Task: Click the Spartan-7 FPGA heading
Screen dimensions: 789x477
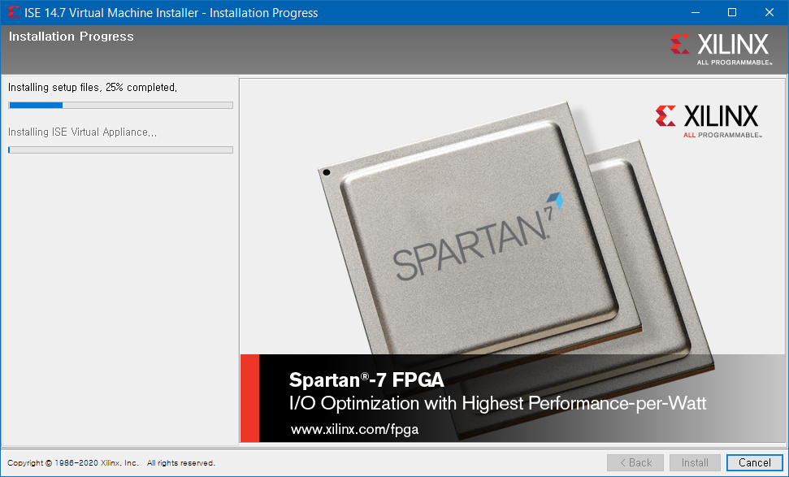Action: coord(366,379)
